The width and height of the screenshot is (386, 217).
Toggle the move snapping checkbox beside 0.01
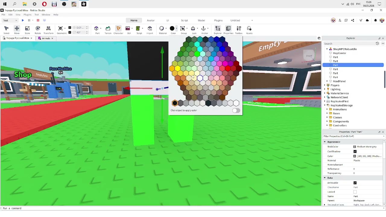pyautogui.click(x=70, y=28)
